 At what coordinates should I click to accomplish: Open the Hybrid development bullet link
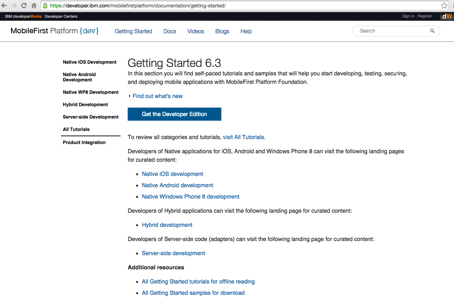tap(167, 225)
